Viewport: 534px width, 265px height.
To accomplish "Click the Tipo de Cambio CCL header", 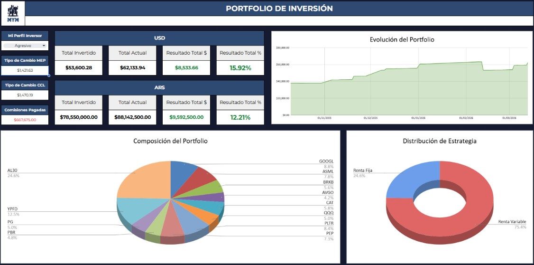I will coord(25,85).
